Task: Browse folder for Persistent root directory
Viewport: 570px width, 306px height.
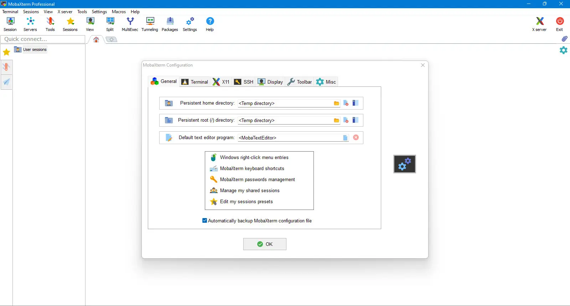Action: (336, 120)
